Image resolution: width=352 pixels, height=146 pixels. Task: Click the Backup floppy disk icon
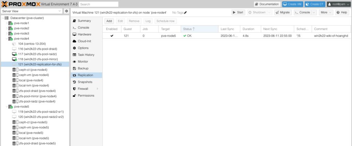(x=74, y=68)
